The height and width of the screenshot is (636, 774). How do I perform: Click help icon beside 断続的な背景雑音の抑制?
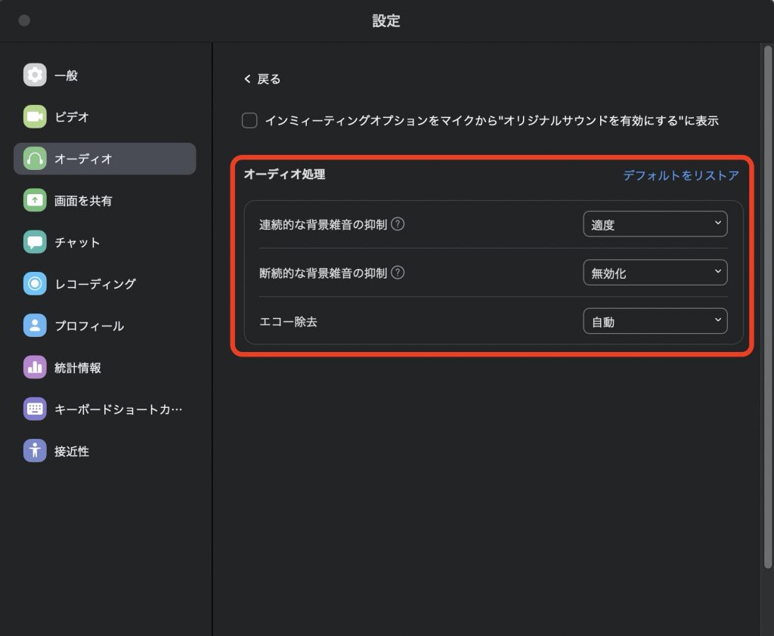tap(398, 273)
